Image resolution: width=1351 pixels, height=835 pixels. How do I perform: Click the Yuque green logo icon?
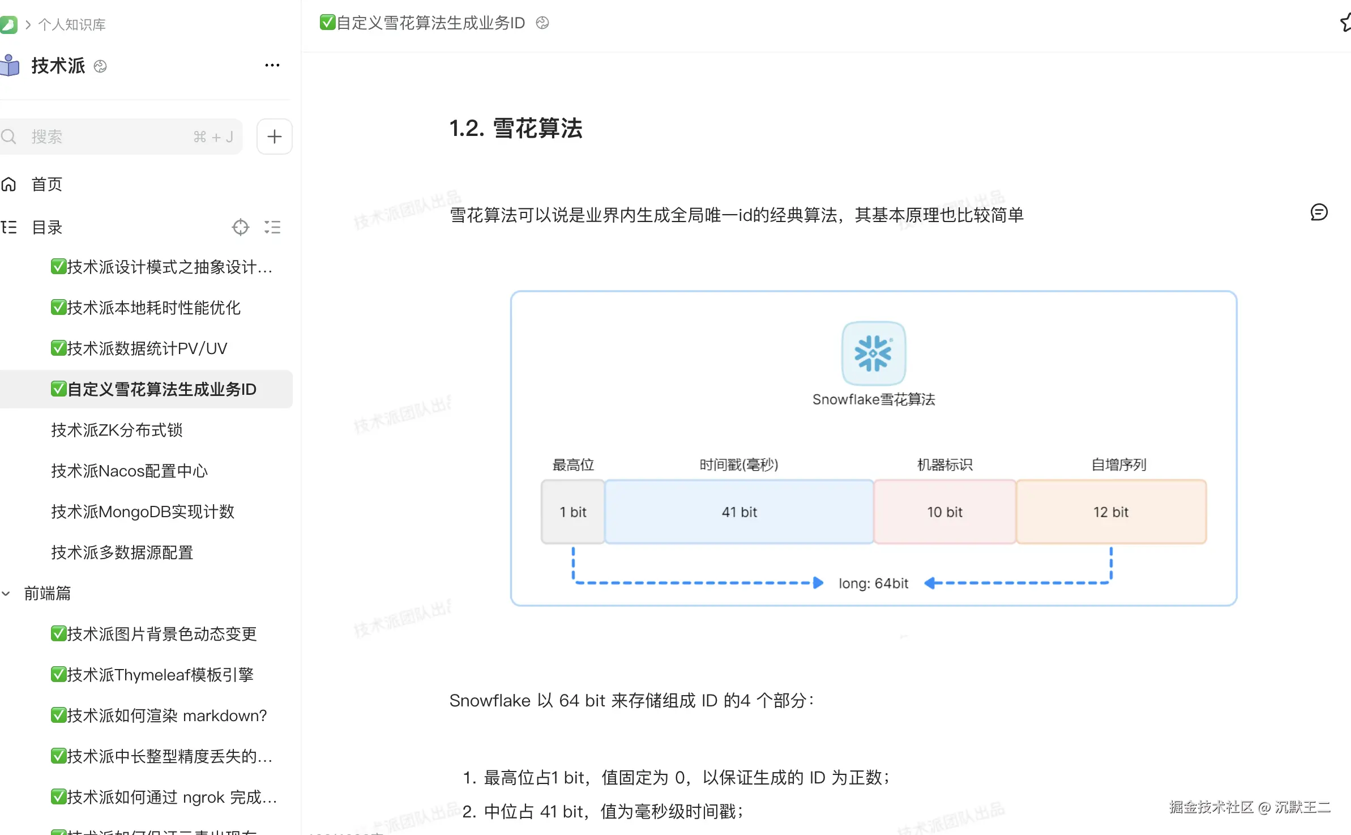coord(8,24)
